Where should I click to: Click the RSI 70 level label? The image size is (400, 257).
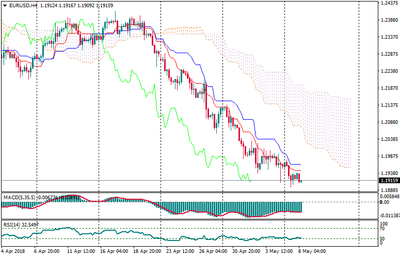[x=383, y=228]
